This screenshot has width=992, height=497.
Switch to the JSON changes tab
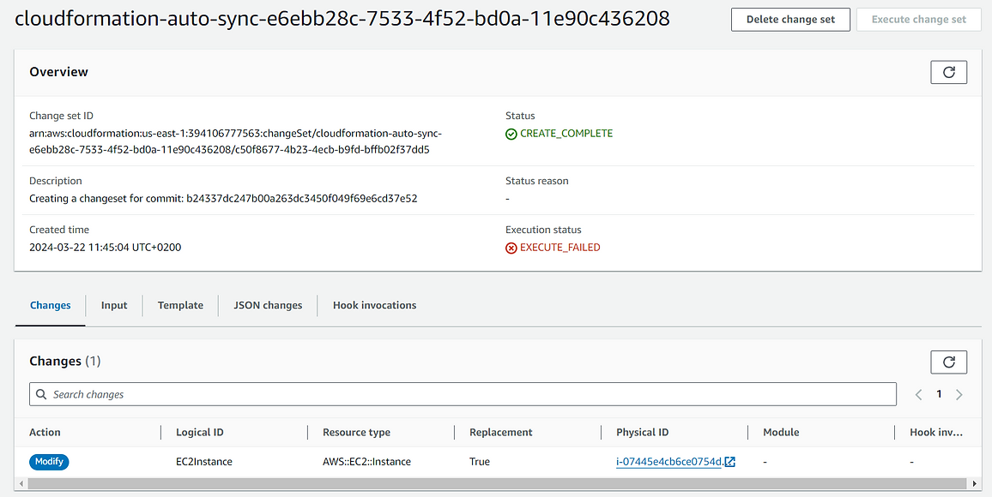[x=268, y=305]
